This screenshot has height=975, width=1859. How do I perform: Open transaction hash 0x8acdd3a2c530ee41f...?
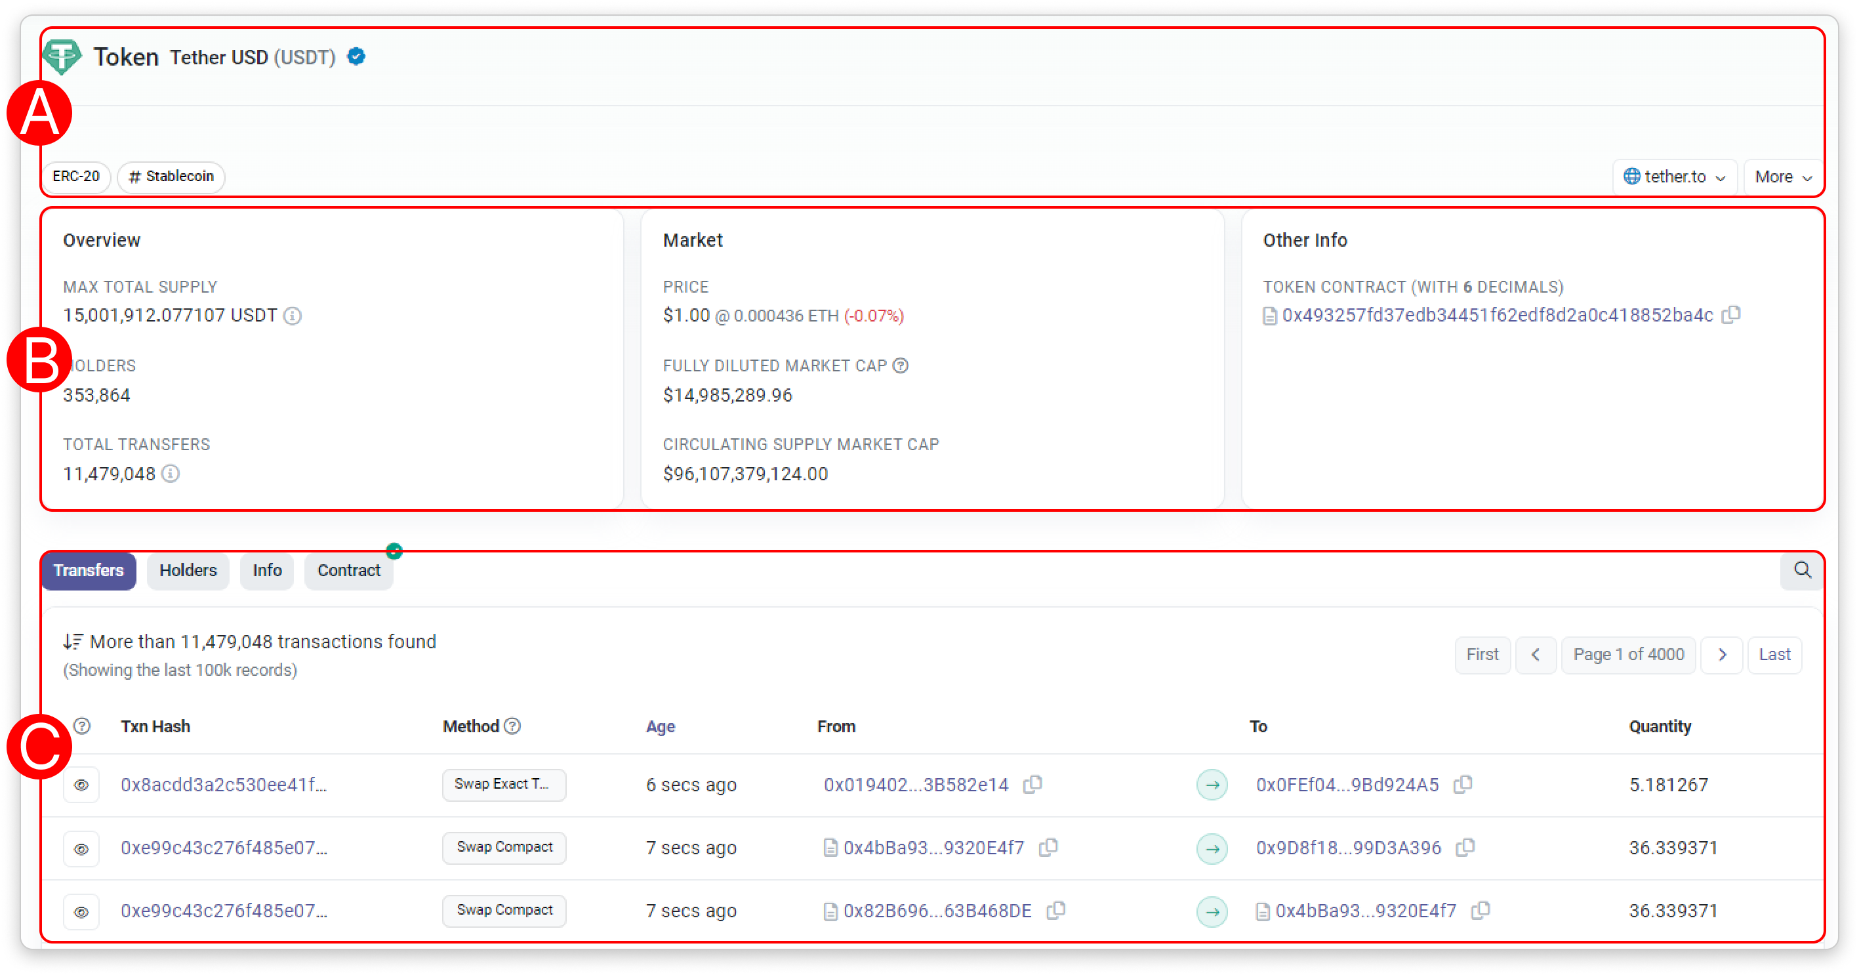(x=224, y=785)
